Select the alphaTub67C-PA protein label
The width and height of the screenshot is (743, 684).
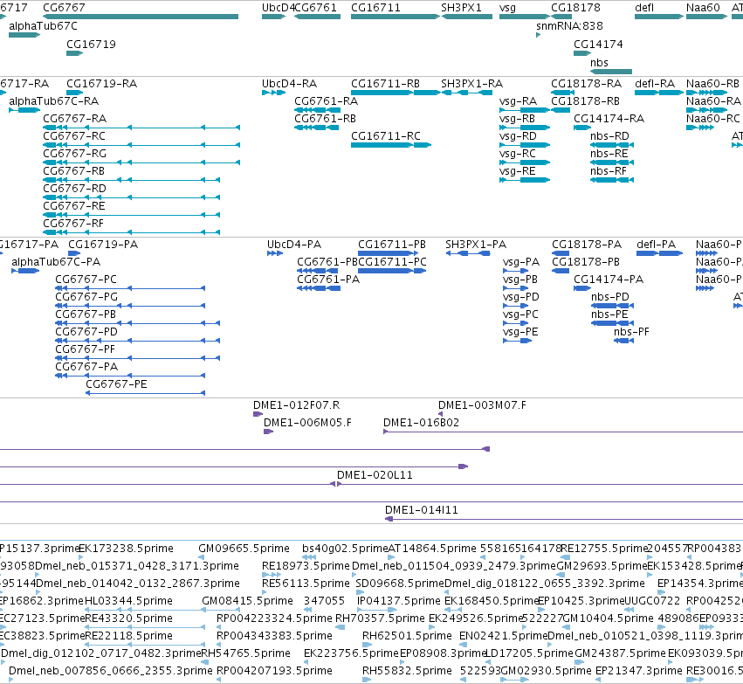coord(56,262)
